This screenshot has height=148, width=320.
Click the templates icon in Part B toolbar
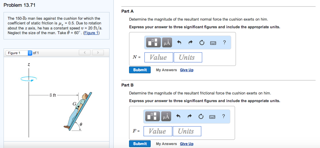click(x=153, y=117)
